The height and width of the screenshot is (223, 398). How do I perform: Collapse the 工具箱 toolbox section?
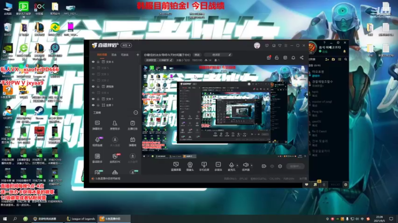135,113
